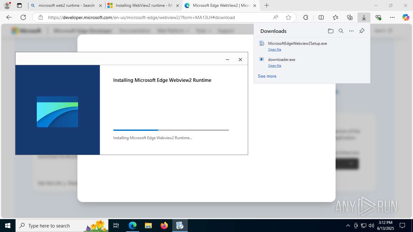Open Collections icon
The image size is (413, 232).
click(350, 17)
